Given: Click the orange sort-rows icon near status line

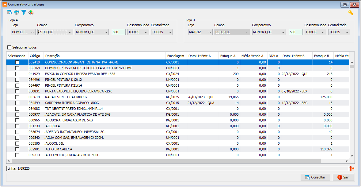Looking at the screenshot, I should click(351, 168).
